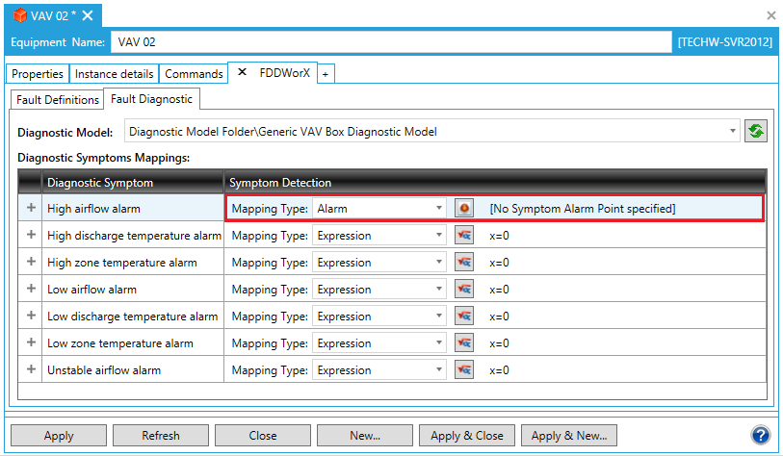Expand the Unstable airflow alarm row
783x456 pixels.
tap(31, 370)
